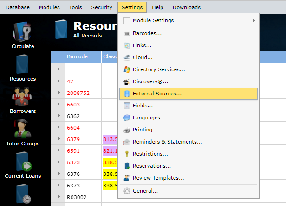Click the purple 813.5 class cell
The image size is (286, 206).
coord(110,139)
